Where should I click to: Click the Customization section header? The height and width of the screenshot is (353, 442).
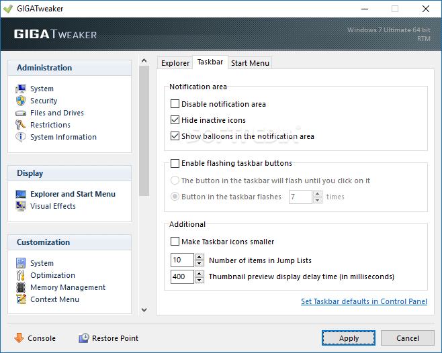(x=69, y=242)
